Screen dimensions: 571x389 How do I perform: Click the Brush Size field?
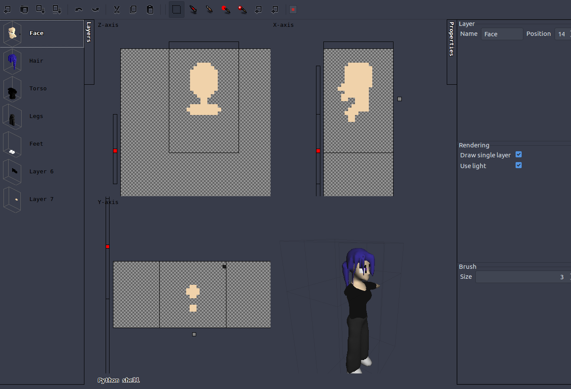coord(523,277)
